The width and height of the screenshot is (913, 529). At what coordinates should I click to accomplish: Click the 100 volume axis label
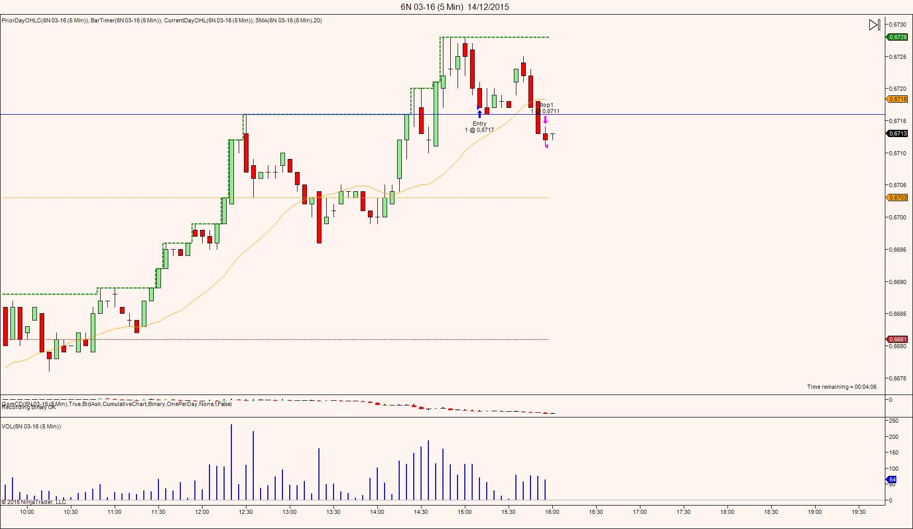click(x=894, y=469)
